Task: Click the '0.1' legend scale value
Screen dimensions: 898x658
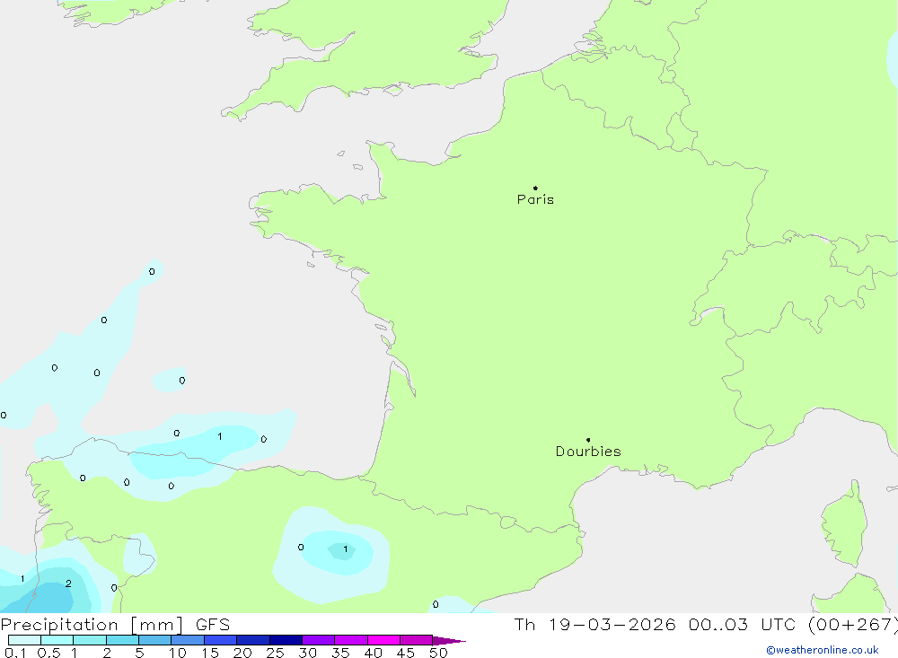Action: click(15, 653)
